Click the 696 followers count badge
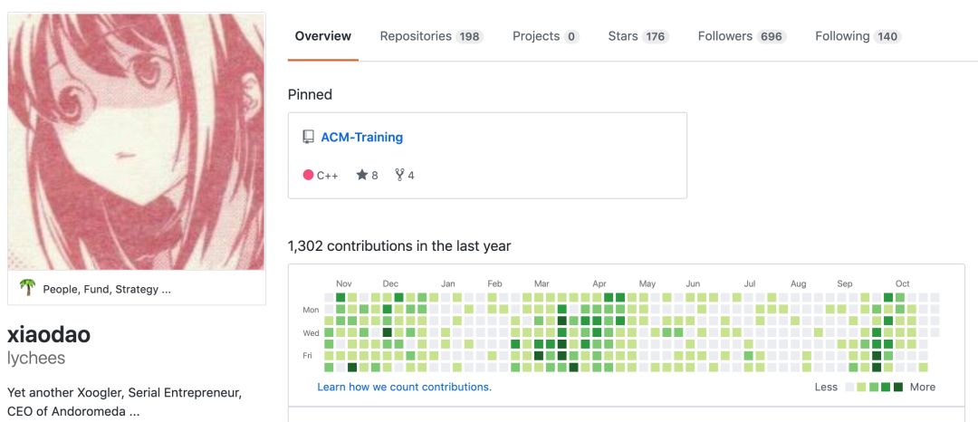 click(772, 37)
